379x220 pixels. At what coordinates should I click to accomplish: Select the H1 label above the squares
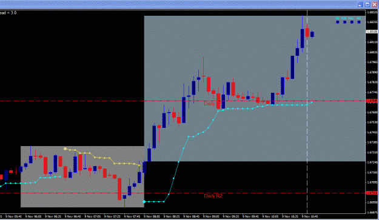(337, 18)
